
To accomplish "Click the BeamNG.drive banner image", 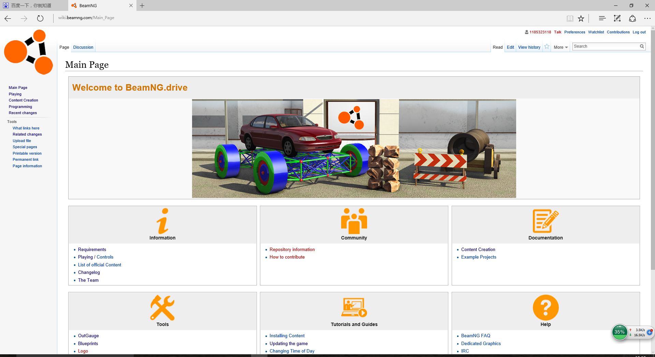I will 354,149.
